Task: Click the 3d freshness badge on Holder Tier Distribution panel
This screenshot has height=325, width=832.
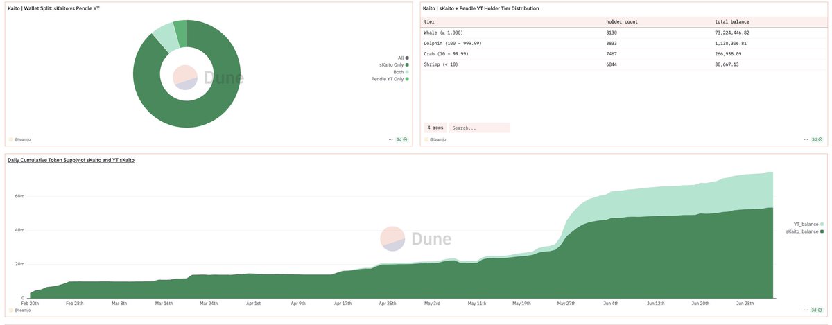Action: point(817,139)
